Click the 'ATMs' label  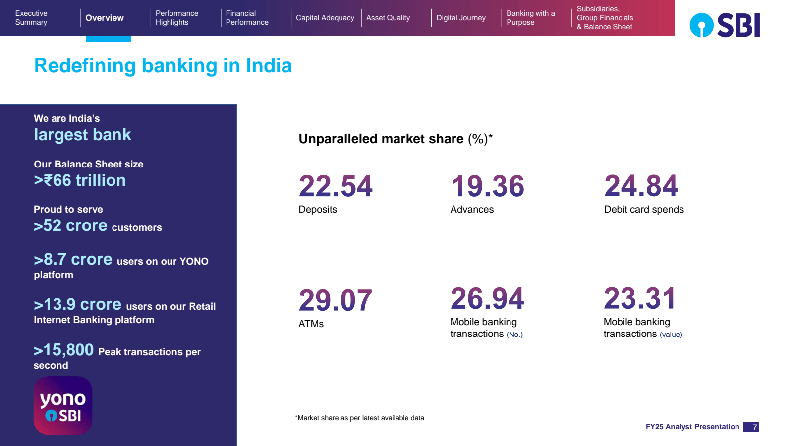(311, 324)
